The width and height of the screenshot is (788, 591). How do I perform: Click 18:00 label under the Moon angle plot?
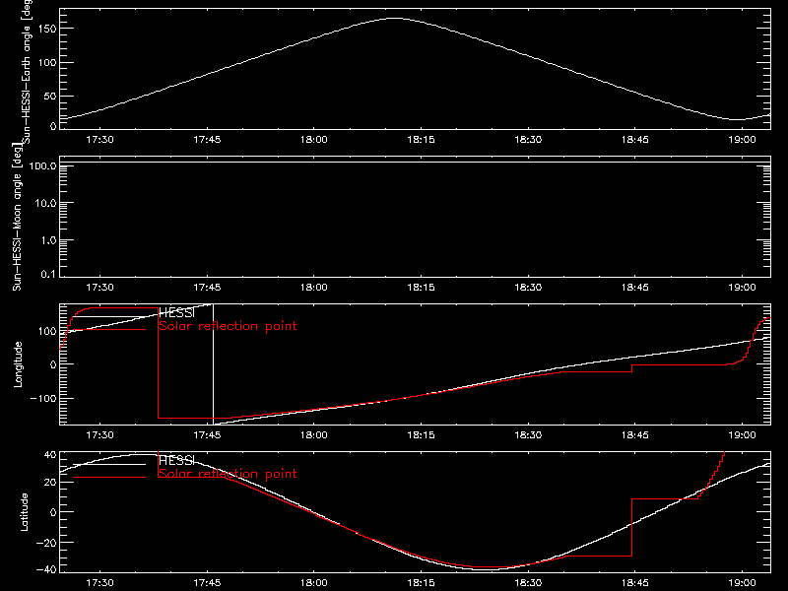click(313, 287)
